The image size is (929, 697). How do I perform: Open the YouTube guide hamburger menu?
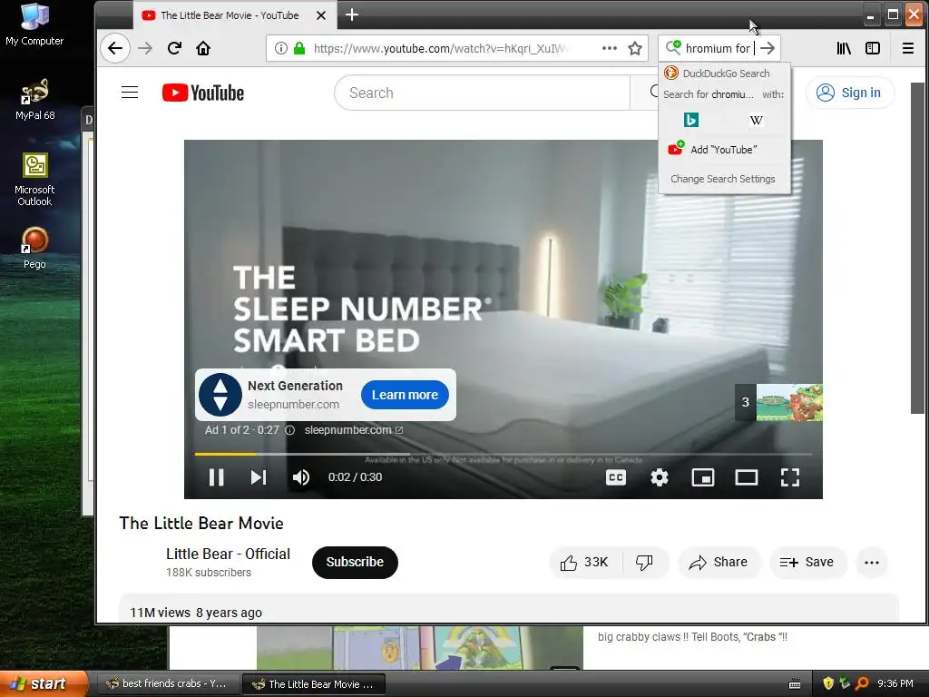130,93
